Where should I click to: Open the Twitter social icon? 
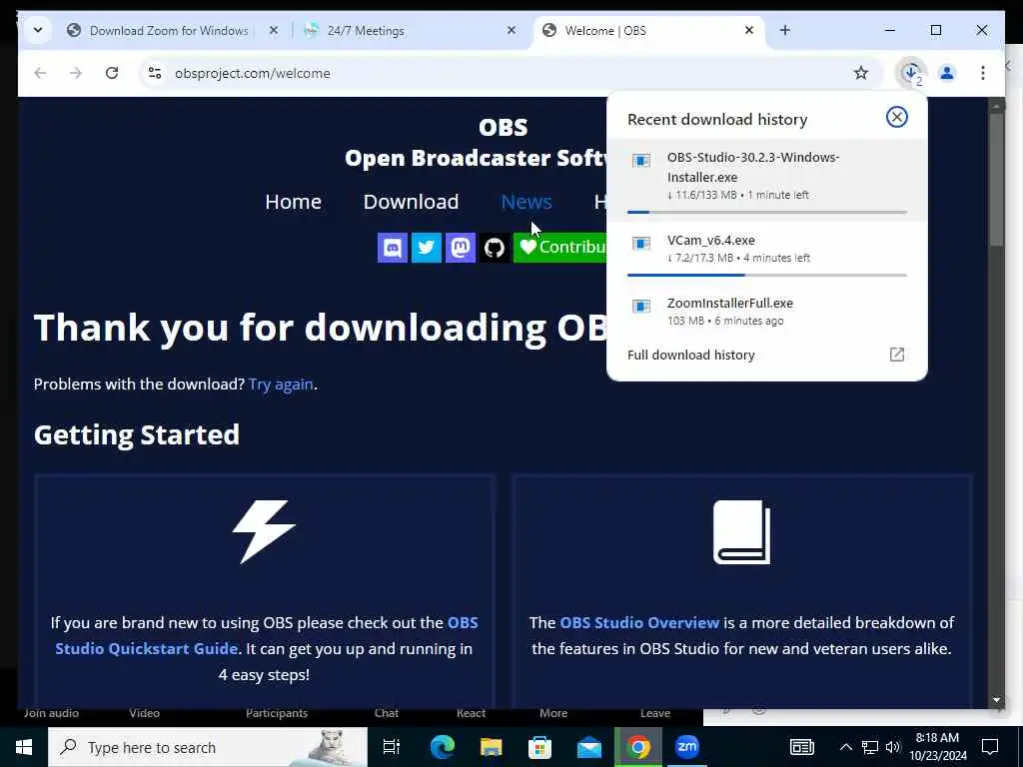[x=426, y=248]
